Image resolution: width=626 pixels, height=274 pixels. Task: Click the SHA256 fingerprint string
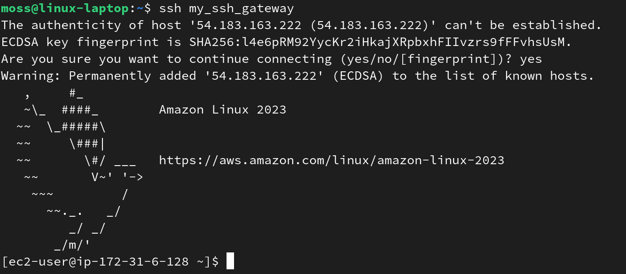coord(380,42)
